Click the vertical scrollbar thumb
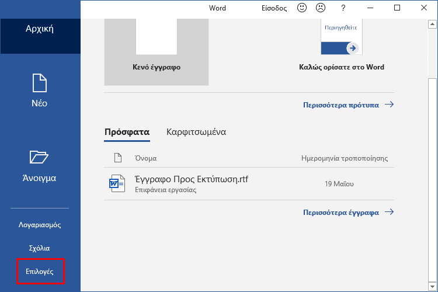 point(432,180)
